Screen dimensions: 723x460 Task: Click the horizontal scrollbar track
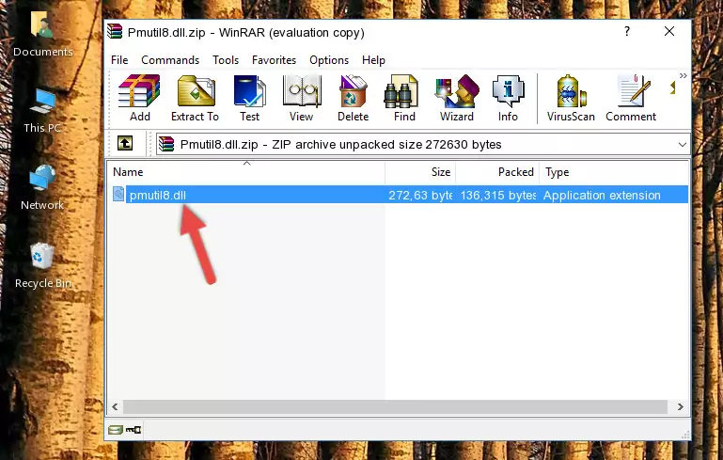point(395,406)
